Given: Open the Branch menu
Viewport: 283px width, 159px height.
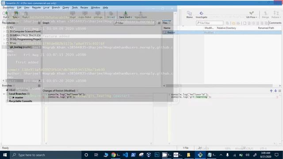Looking at the screenshot, I should [56, 8].
